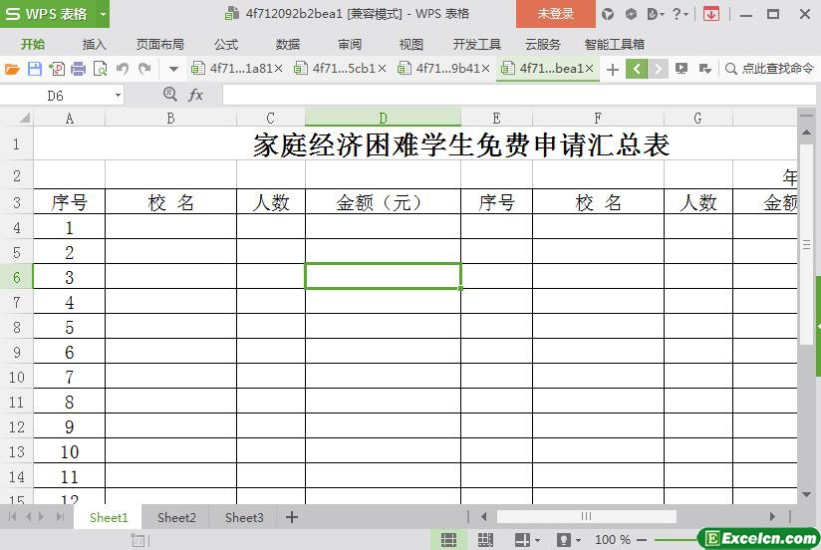Click the horizontal scrollbar thumb
Viewport: 821px width, 550px height.
pos(587,516)
